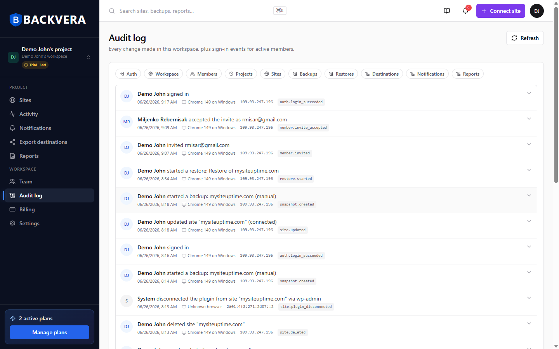Image resolution: width=559 pixels, height=349 pixels.
Task: Filter audit log by Auth
Action: (x=128, y=74)
